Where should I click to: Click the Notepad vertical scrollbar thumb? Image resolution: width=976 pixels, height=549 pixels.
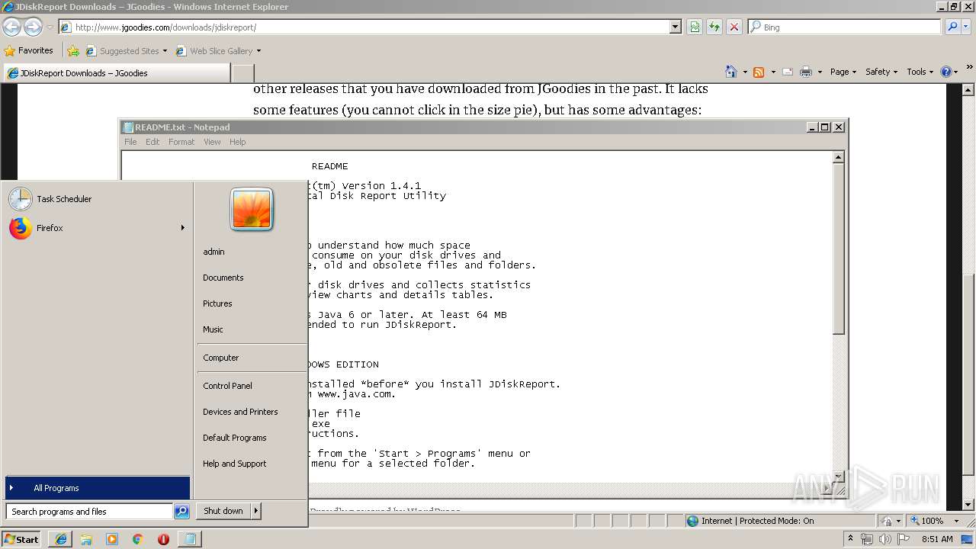[x=838, y=249]
